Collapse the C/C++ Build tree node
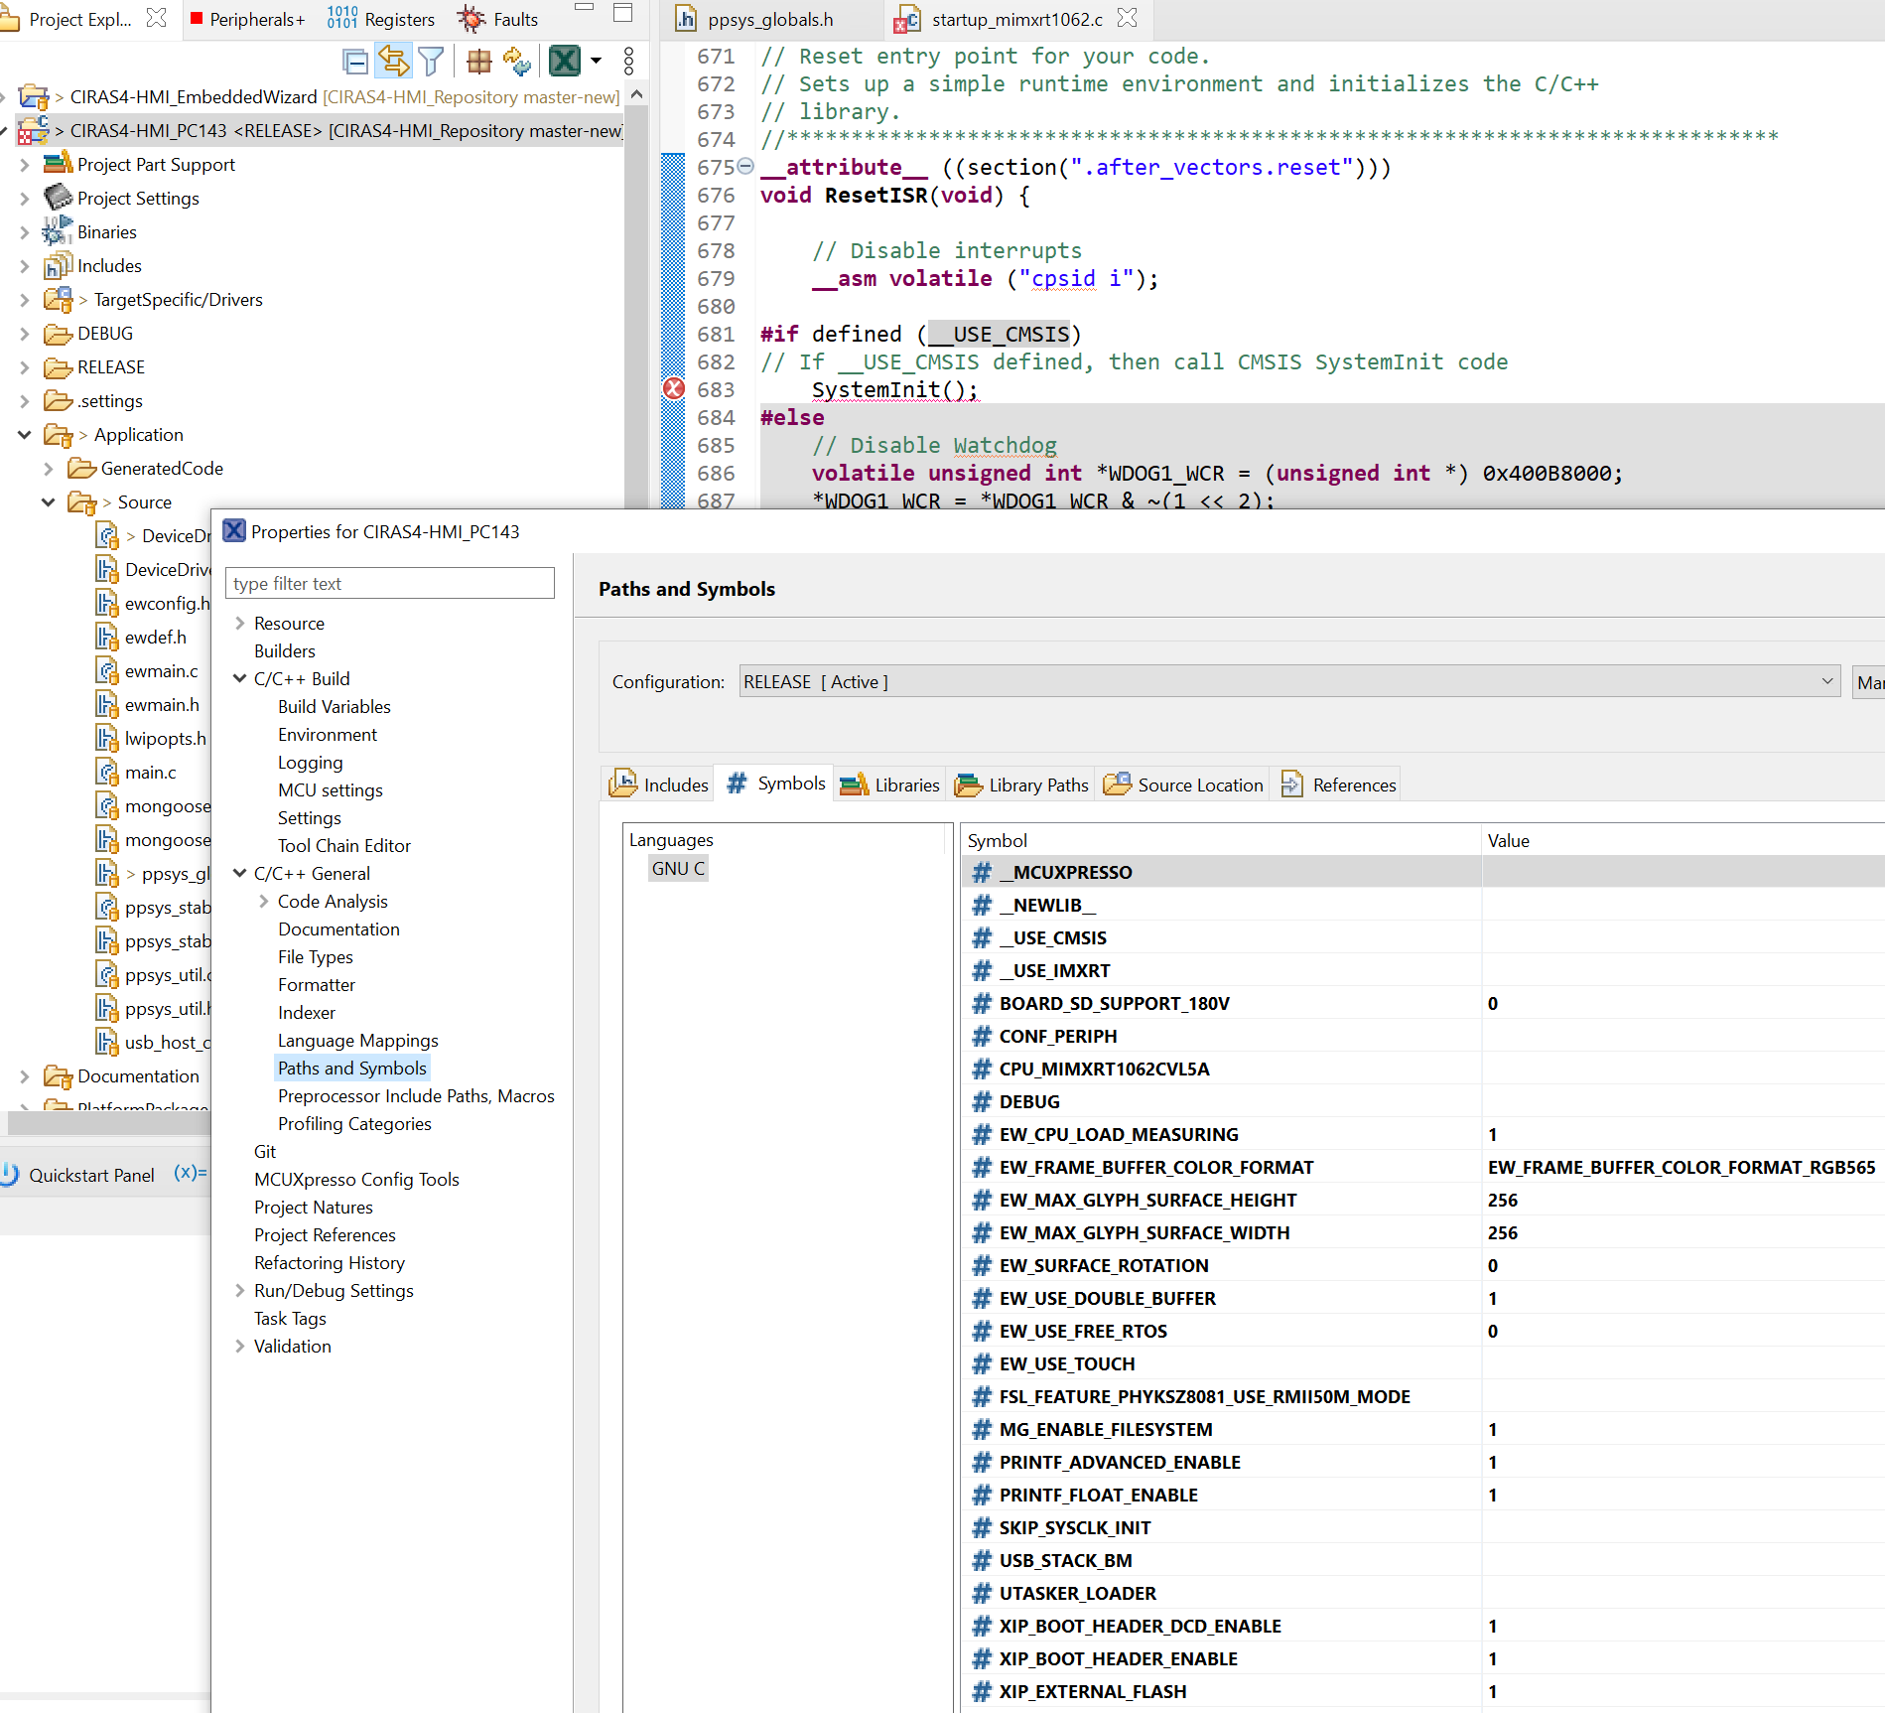Viewport: 1885px width, 1713px height. click(239, 678)
